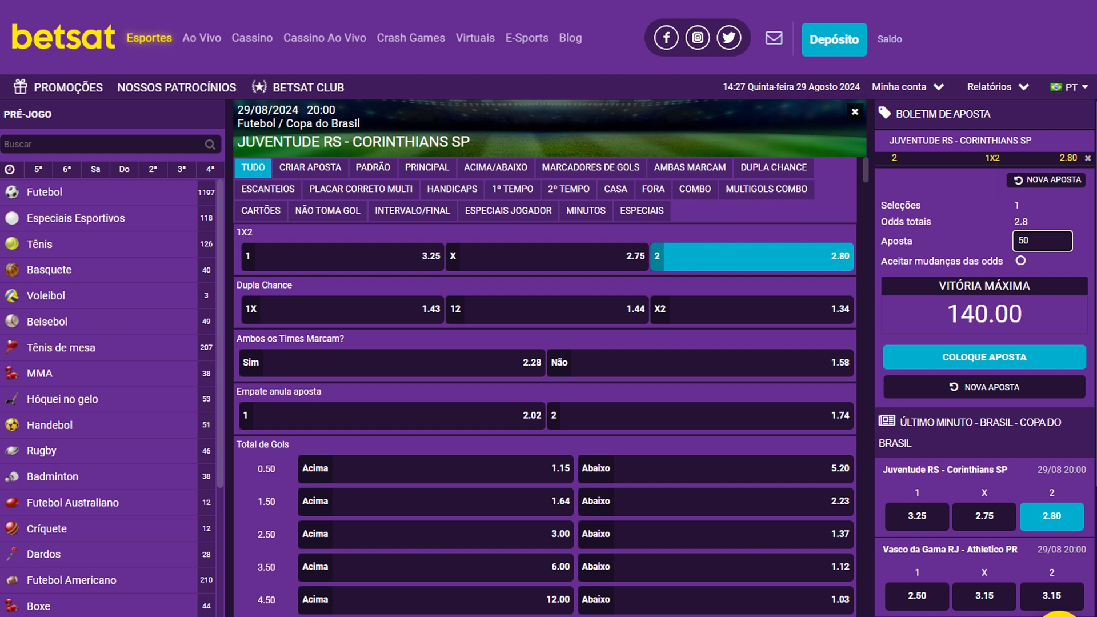Open Tênis de mesa via its paddle icon
This screenshot has height=617, width=1097.
coord(12,347)
